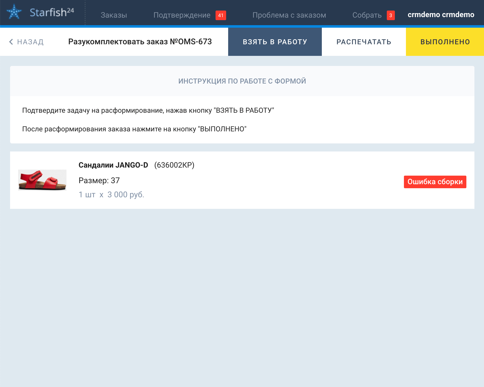Click the red 3 badge near Собрать
484x387 pixels.
pyautogui.click(x=391, y=15)
